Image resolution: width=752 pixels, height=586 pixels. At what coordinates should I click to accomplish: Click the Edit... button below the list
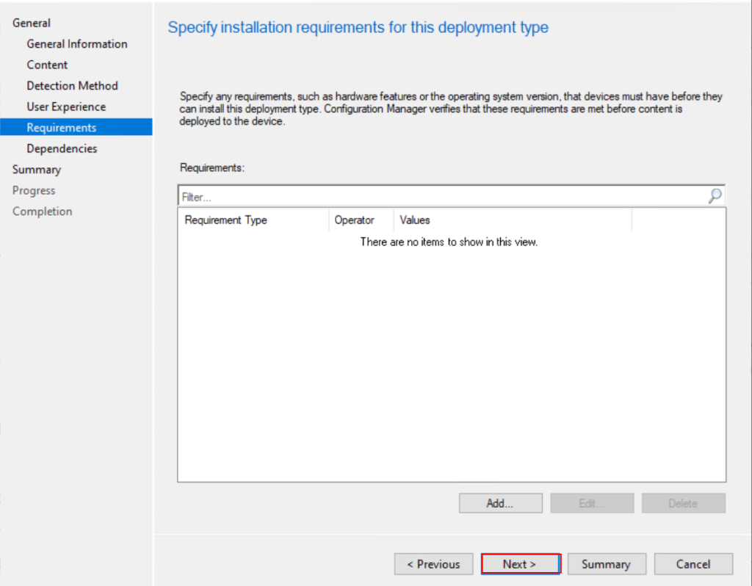(591, 504)
